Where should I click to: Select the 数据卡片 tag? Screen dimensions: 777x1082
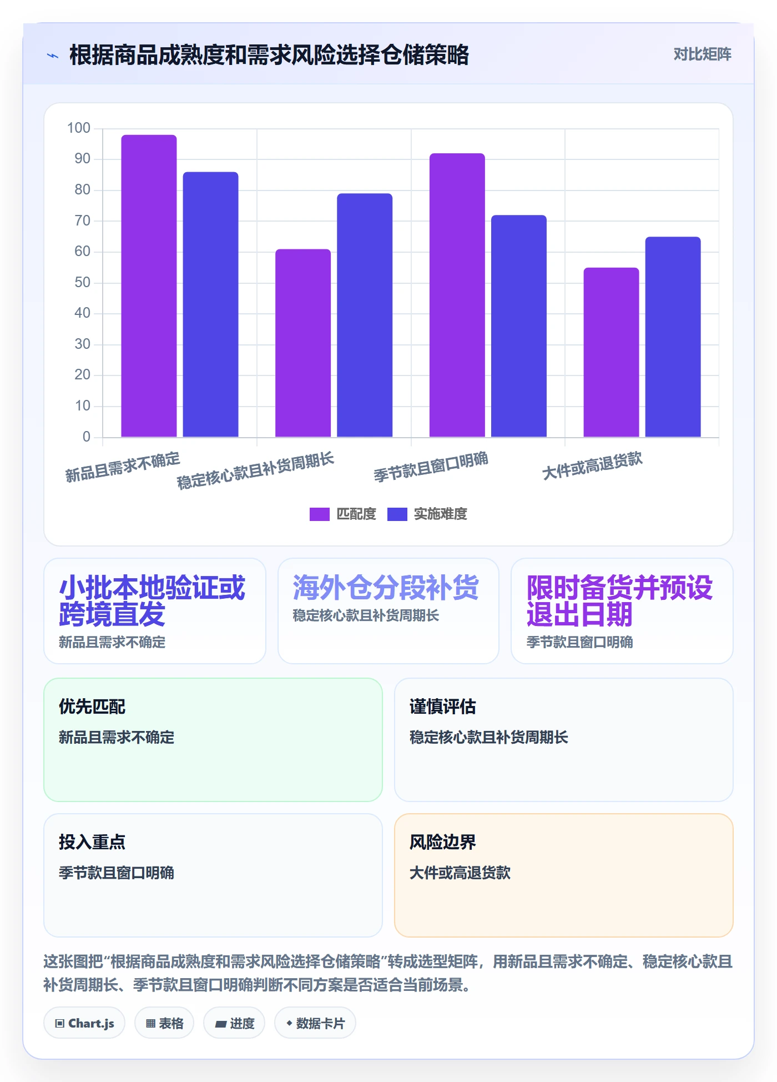(315, 1023)
